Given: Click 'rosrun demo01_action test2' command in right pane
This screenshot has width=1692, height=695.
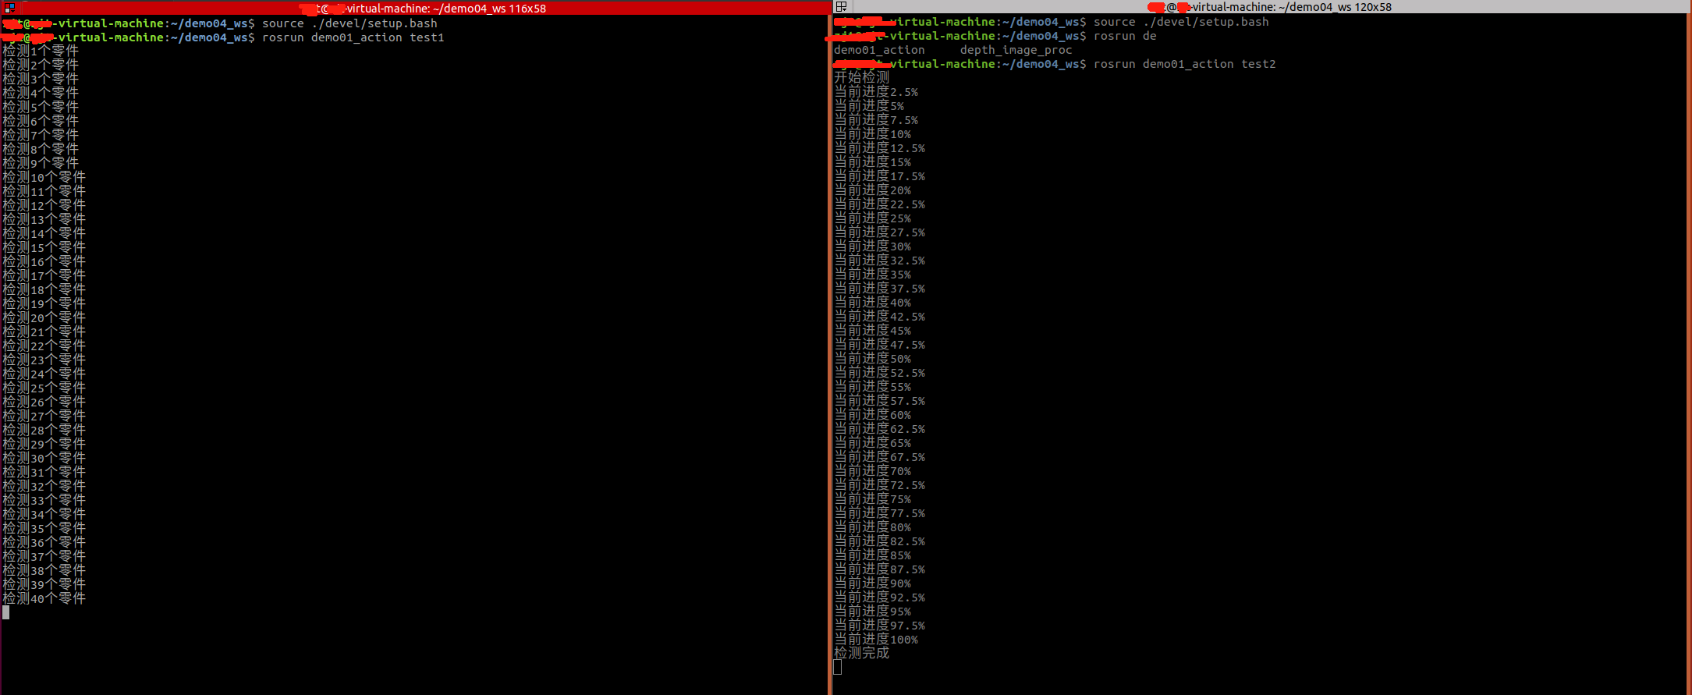Looking at the screenshot, I should pos(1185,64).
